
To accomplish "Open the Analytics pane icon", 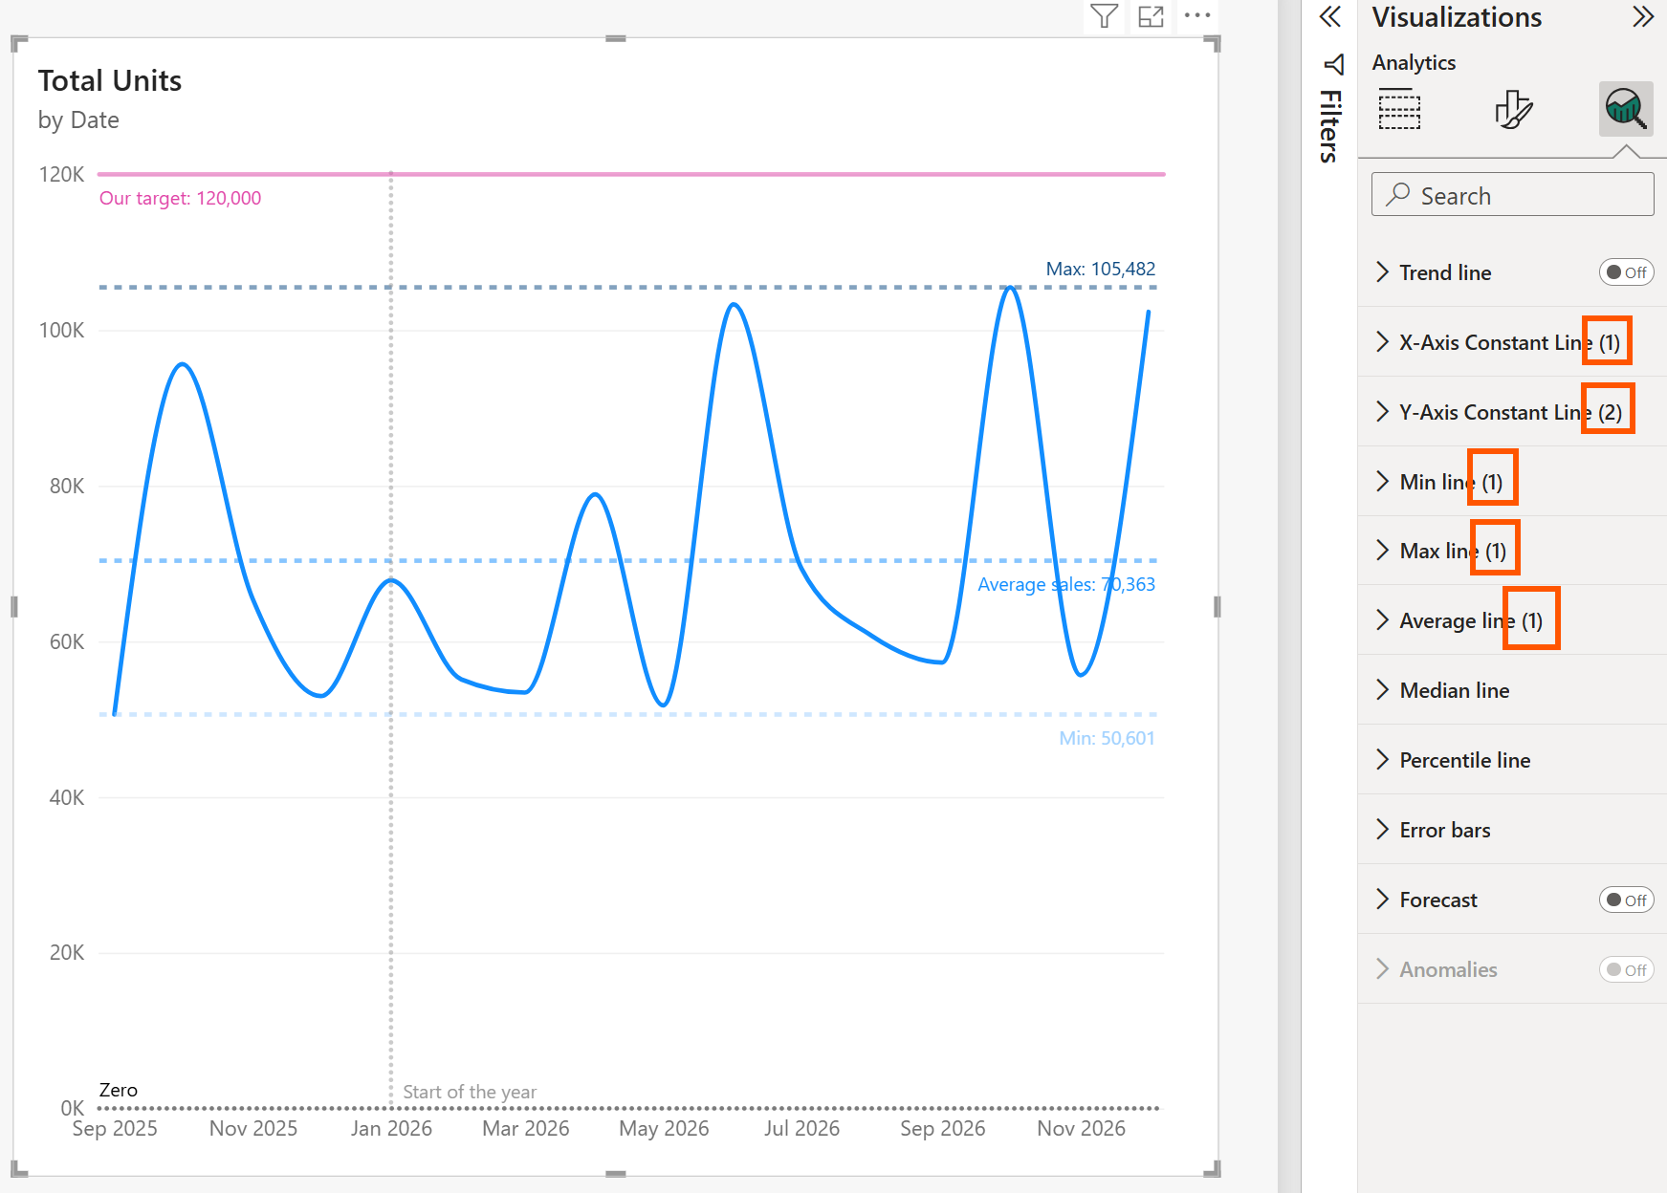I will [1626, 108].
